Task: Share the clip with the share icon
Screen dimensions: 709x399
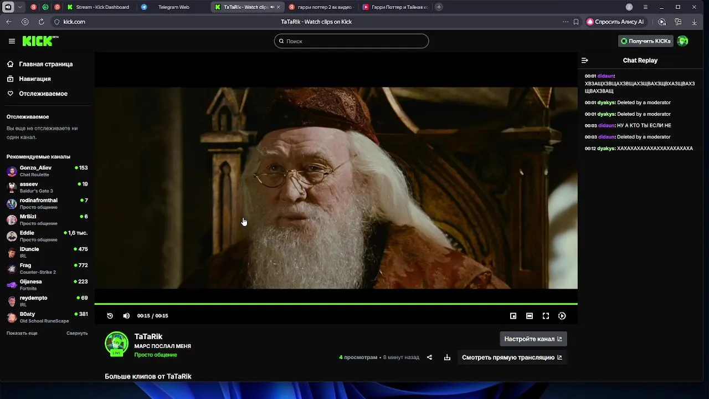Action: tap(429, 357)
